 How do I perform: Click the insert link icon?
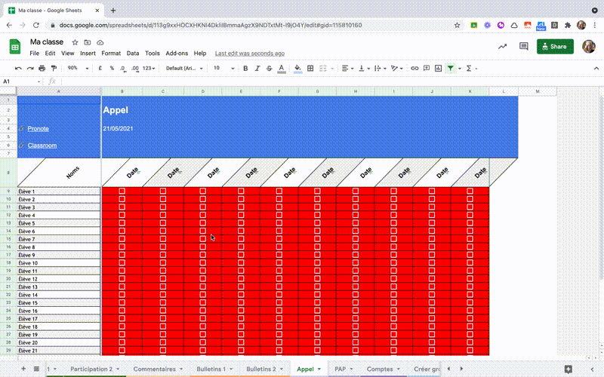point(414,68)
